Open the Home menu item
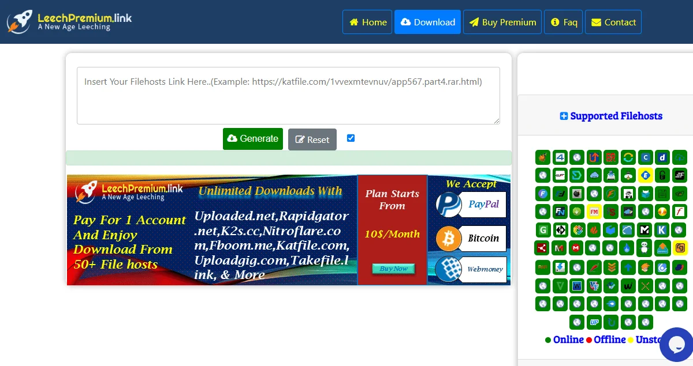Image resolution: width=693 pixels, height=366 pixels. (x=367, y=22)
